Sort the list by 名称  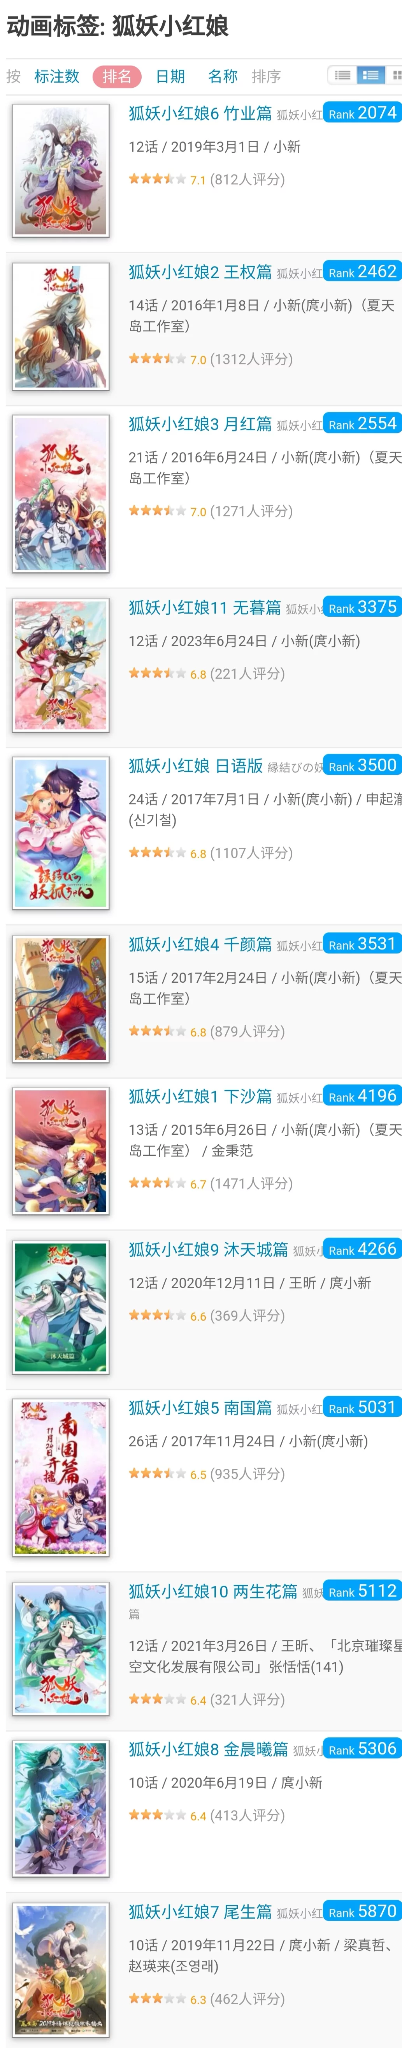(223, 76)
